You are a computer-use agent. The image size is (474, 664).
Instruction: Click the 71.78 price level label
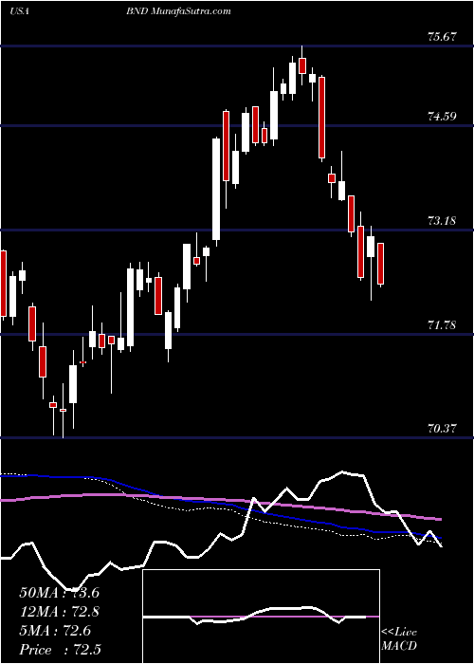click(x=442, y=325)
